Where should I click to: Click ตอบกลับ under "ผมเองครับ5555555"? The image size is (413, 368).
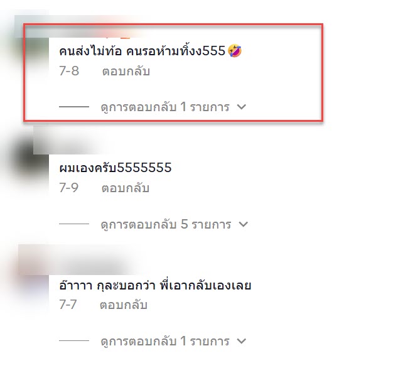(x=126, y=188)
